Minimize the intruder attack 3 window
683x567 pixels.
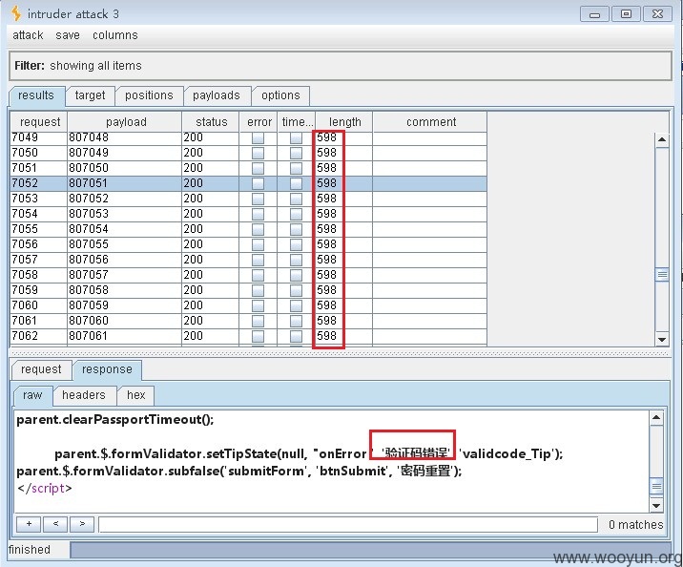pyautogui.click(x=594, y=14)
